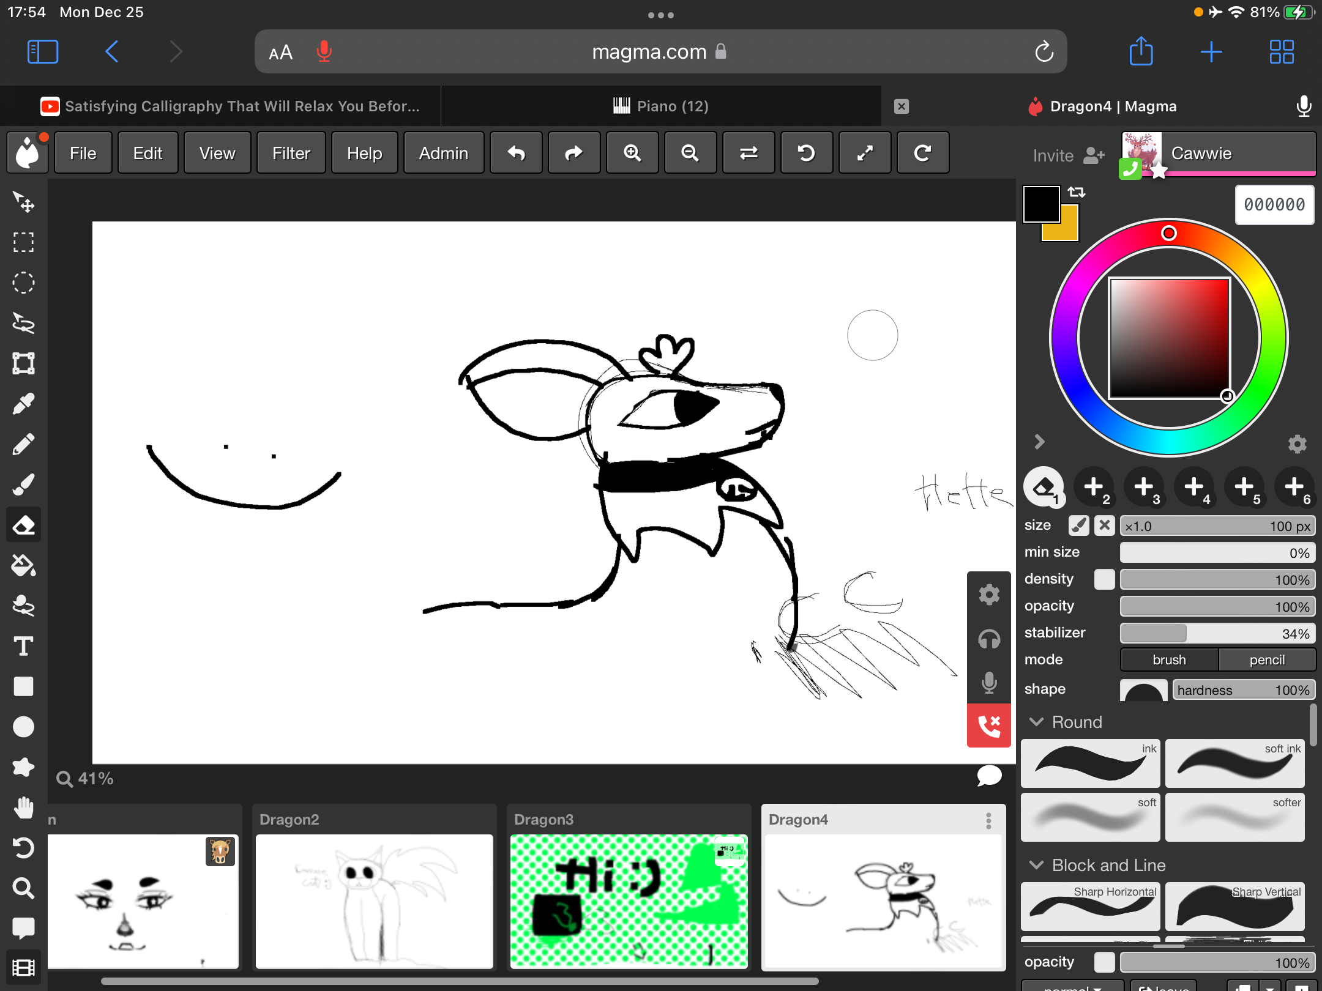Click the redo arrow in toolbar
The height and width of the screenshot is (991, 1322).
tap(574, 153)
